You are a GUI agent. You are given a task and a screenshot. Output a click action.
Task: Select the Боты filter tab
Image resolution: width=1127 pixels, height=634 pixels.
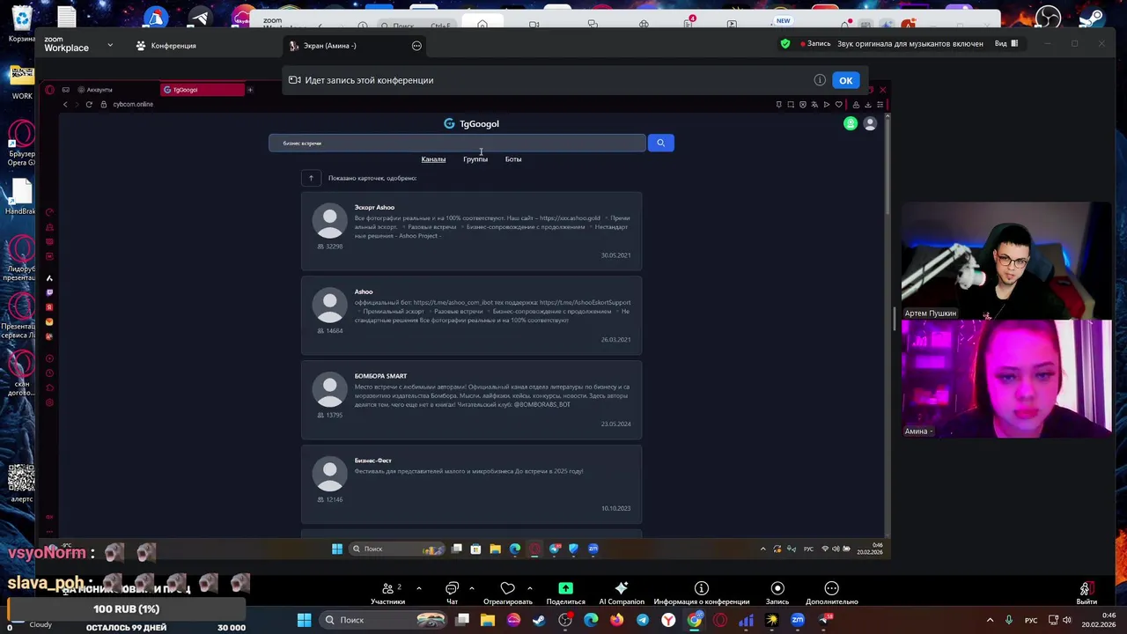coord(513,159)
